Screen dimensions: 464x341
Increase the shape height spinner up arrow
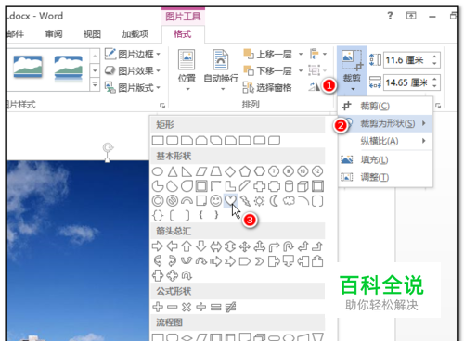434,57
